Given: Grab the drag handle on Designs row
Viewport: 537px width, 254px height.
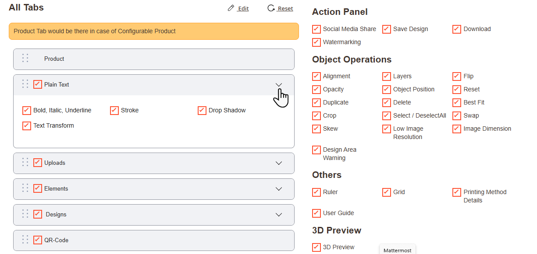Looking at the screenshot, I should click(x=25, y=214).
